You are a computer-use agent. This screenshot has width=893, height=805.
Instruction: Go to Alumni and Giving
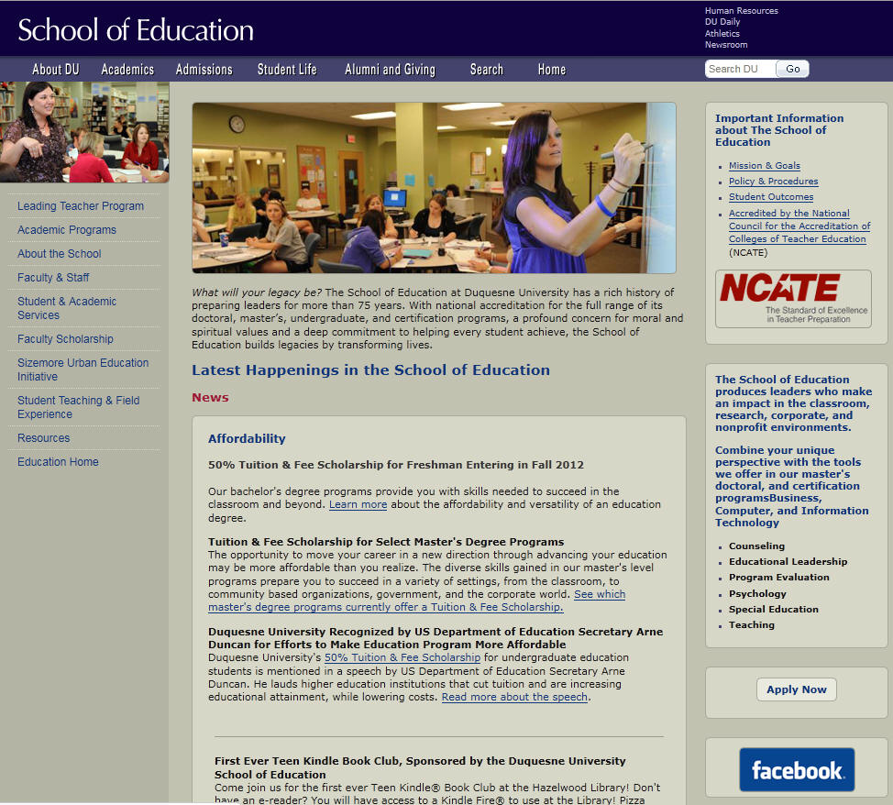click(x=391, y=70)
